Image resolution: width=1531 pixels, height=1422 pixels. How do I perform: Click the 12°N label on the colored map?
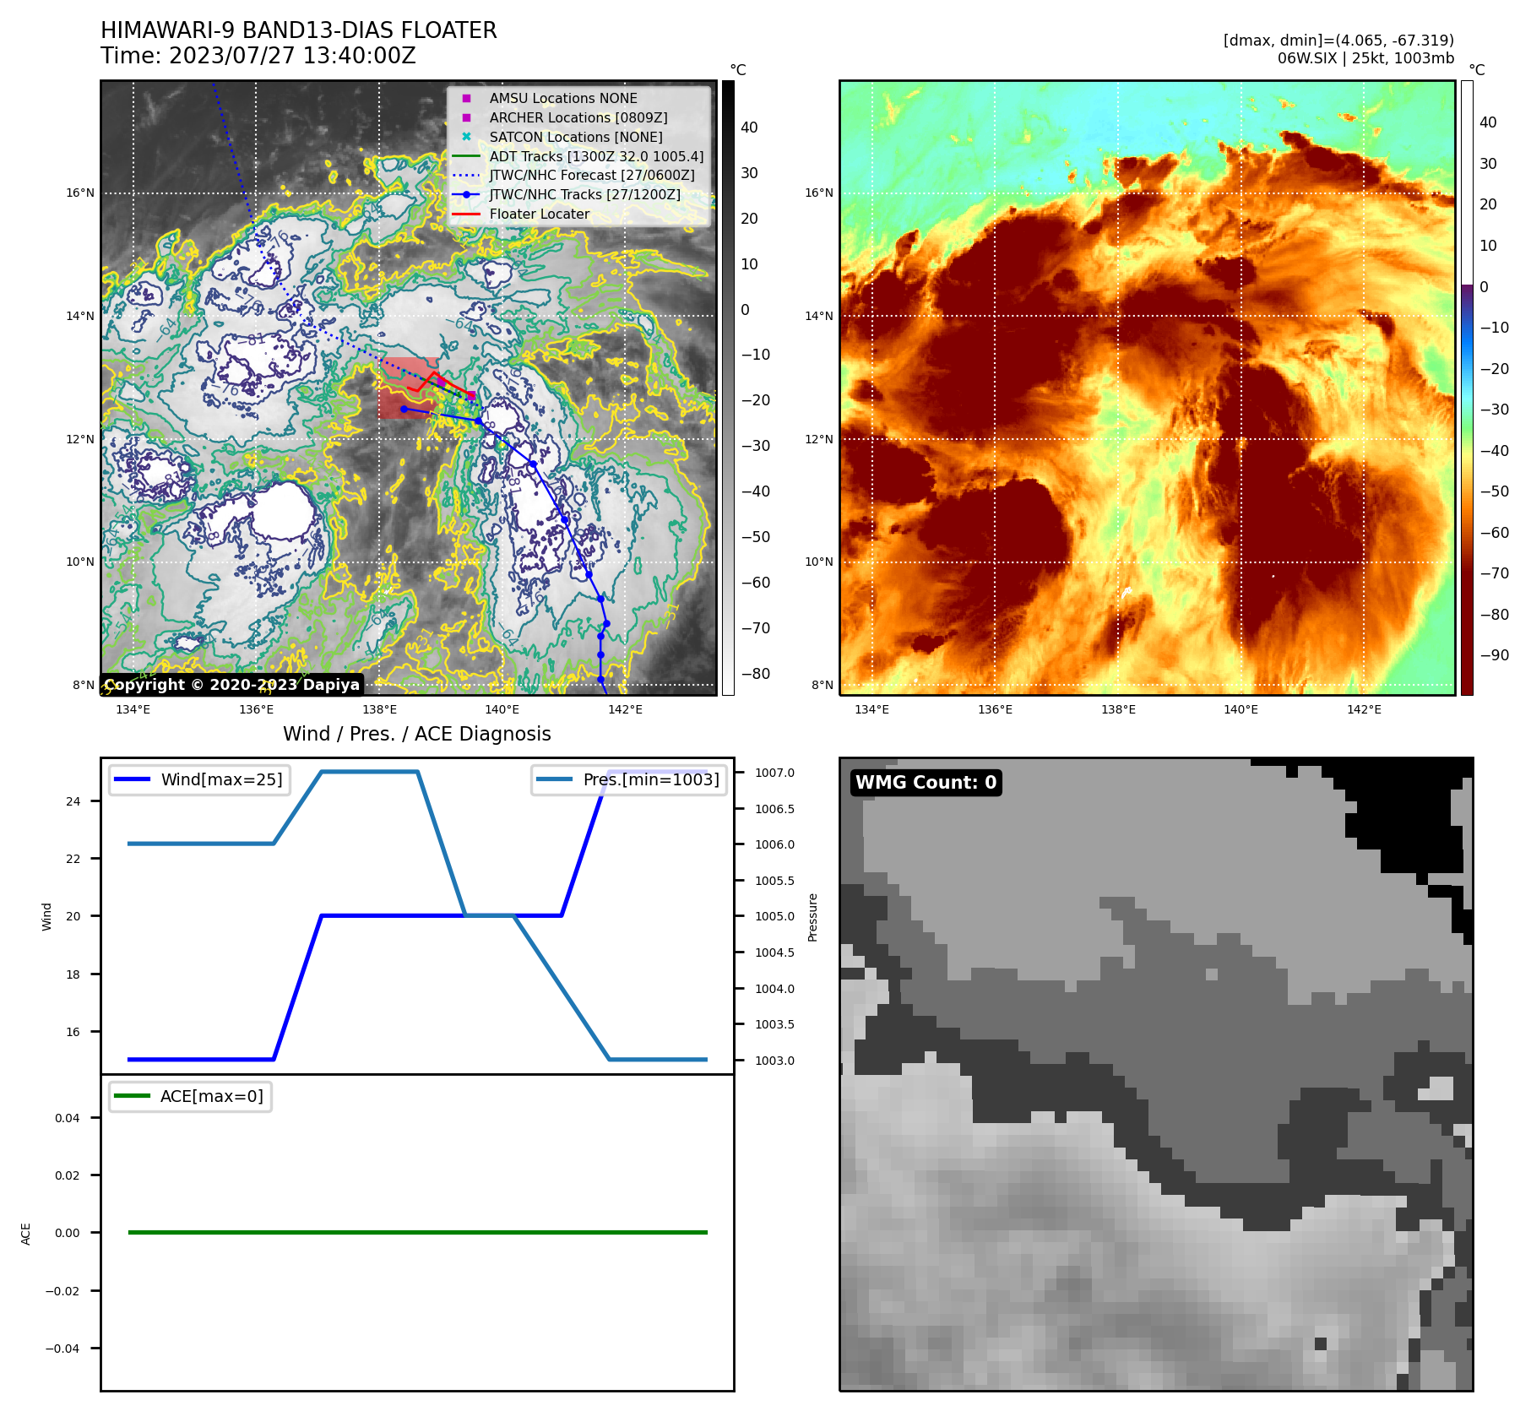click(819, 439)
